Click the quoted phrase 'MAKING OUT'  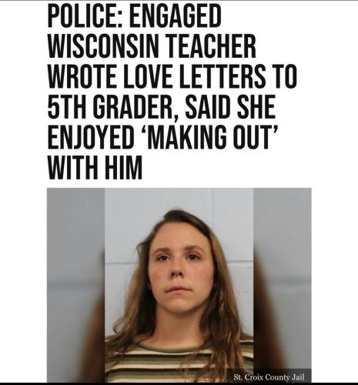point(209,137)
